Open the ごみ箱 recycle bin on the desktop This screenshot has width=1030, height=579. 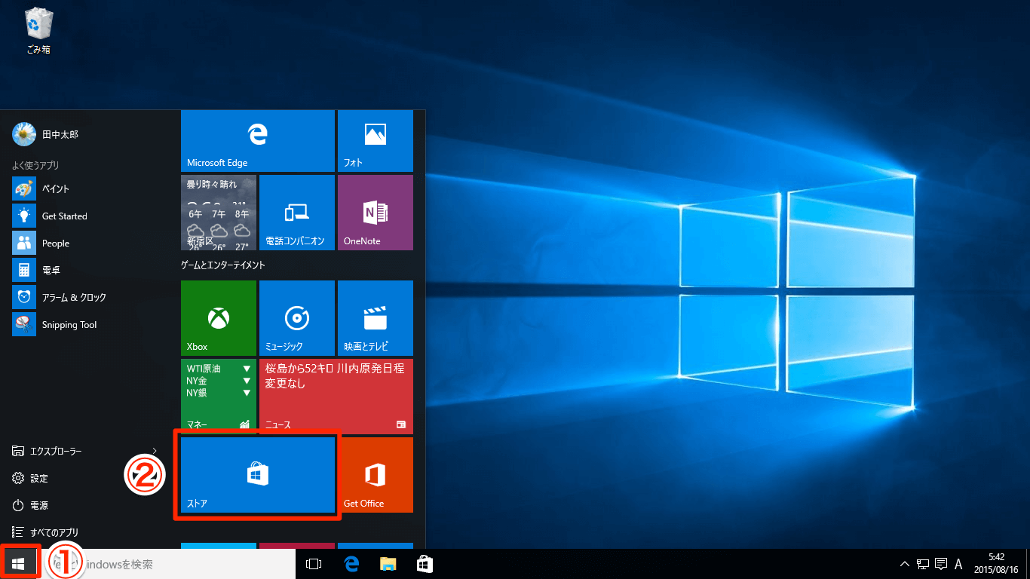pos(38,31)
